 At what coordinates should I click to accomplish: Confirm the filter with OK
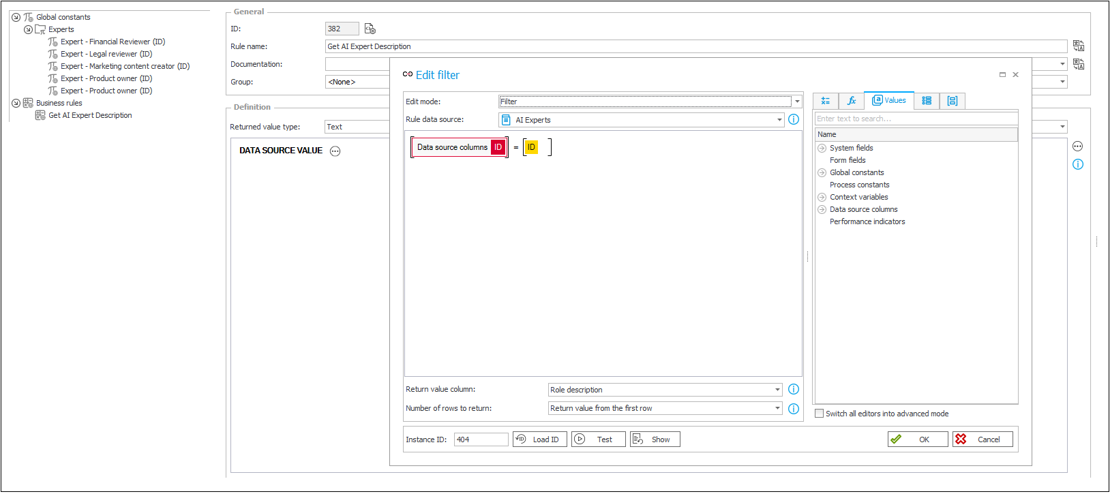click(x=918, y=439)
